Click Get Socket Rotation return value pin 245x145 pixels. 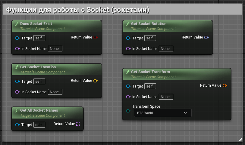pos(206,37)
